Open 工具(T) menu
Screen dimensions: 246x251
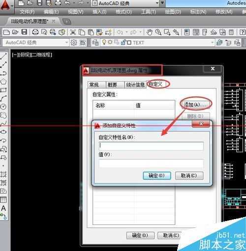[149, 12]
